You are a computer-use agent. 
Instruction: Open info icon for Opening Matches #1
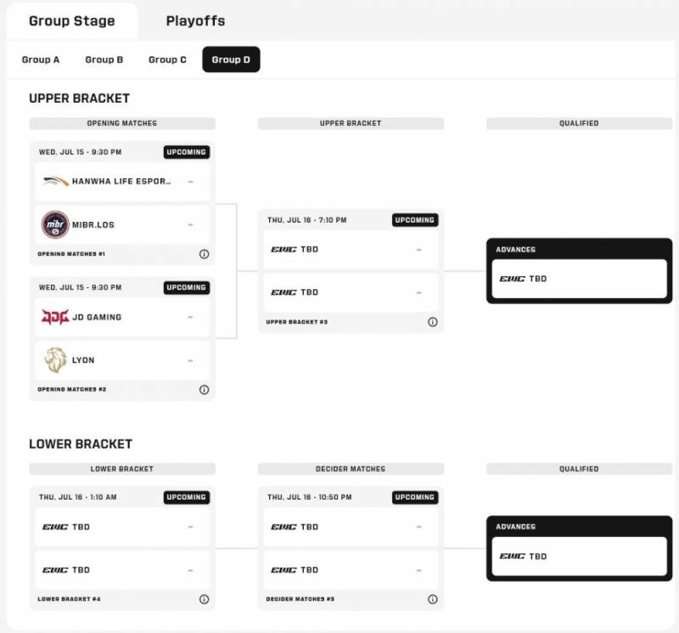(204, 254)
